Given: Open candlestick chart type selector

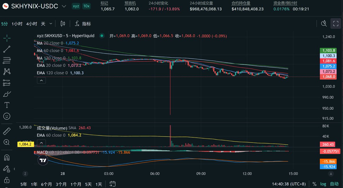Looking at the screenshot, I should pos(63,24).
